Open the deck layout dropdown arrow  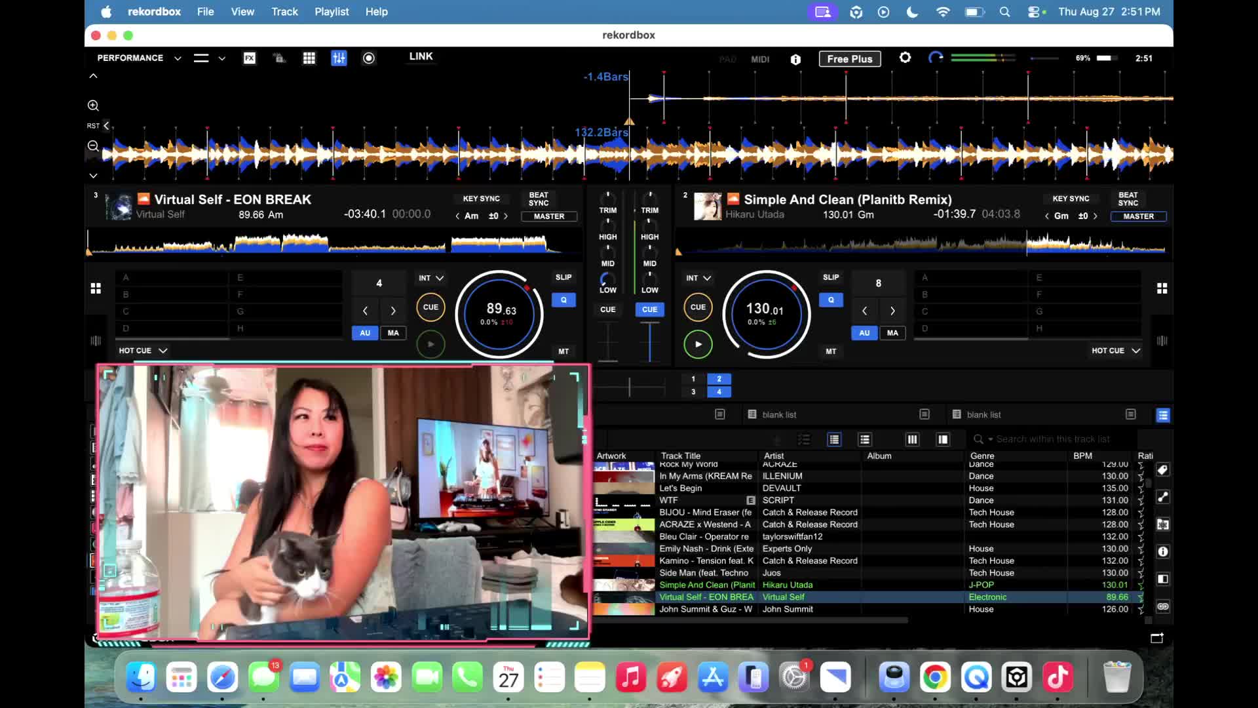pyautogui.click(x=222, y=58)
